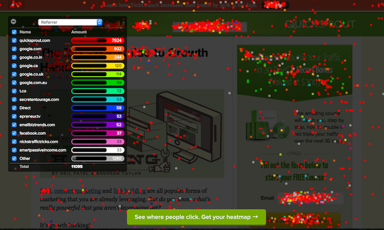Uncheck nickstrafficricks.com referrer

pos(14,141)
